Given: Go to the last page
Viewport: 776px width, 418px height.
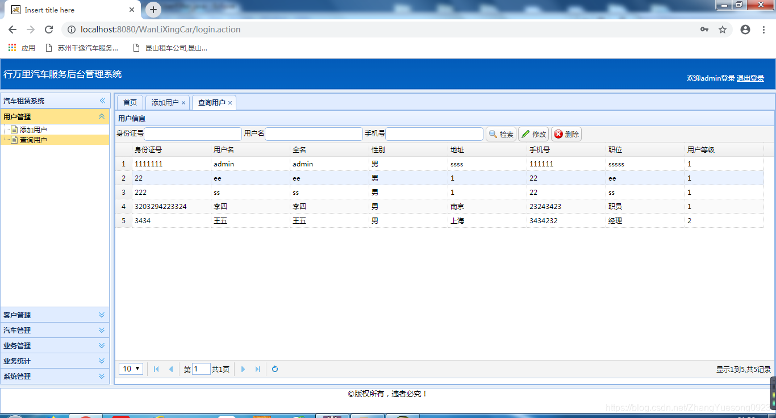Looking at the screenshot, I should point(258,369).
